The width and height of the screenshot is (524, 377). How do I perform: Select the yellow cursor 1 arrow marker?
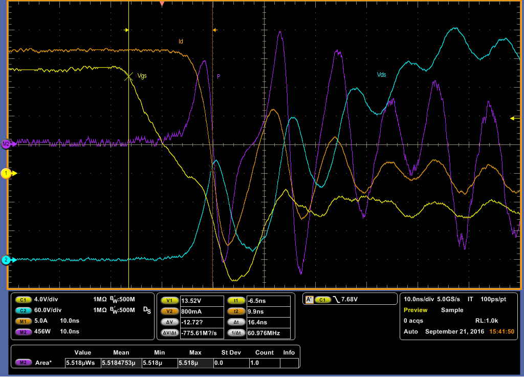[126, 30]
